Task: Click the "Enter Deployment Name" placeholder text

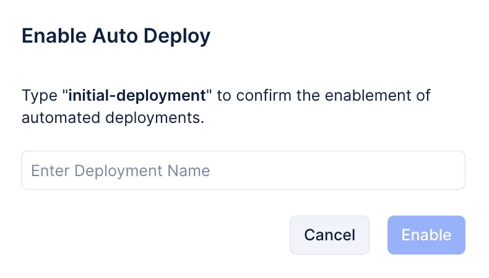Action: pyautogui.click(x=120, y=171)
